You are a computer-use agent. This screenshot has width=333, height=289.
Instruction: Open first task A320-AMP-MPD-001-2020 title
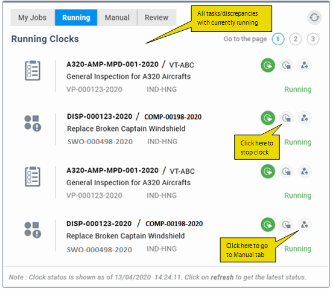(112, 64)
